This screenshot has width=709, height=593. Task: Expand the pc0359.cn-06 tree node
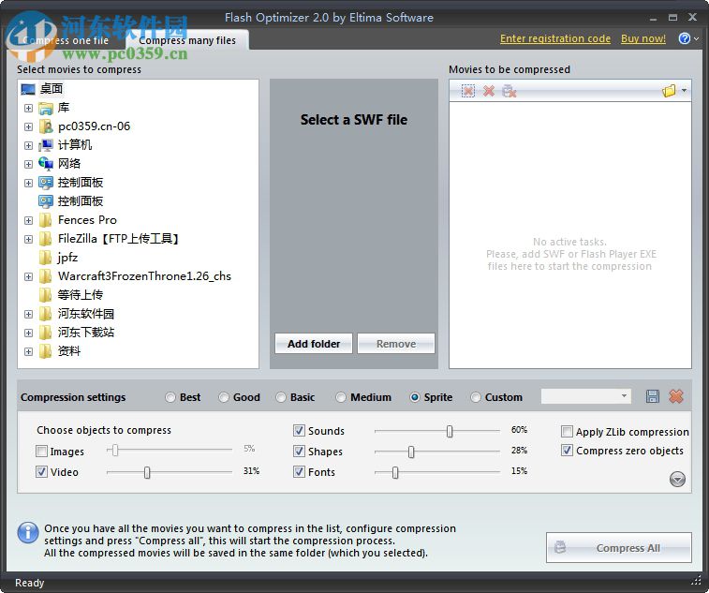(28, 126)
